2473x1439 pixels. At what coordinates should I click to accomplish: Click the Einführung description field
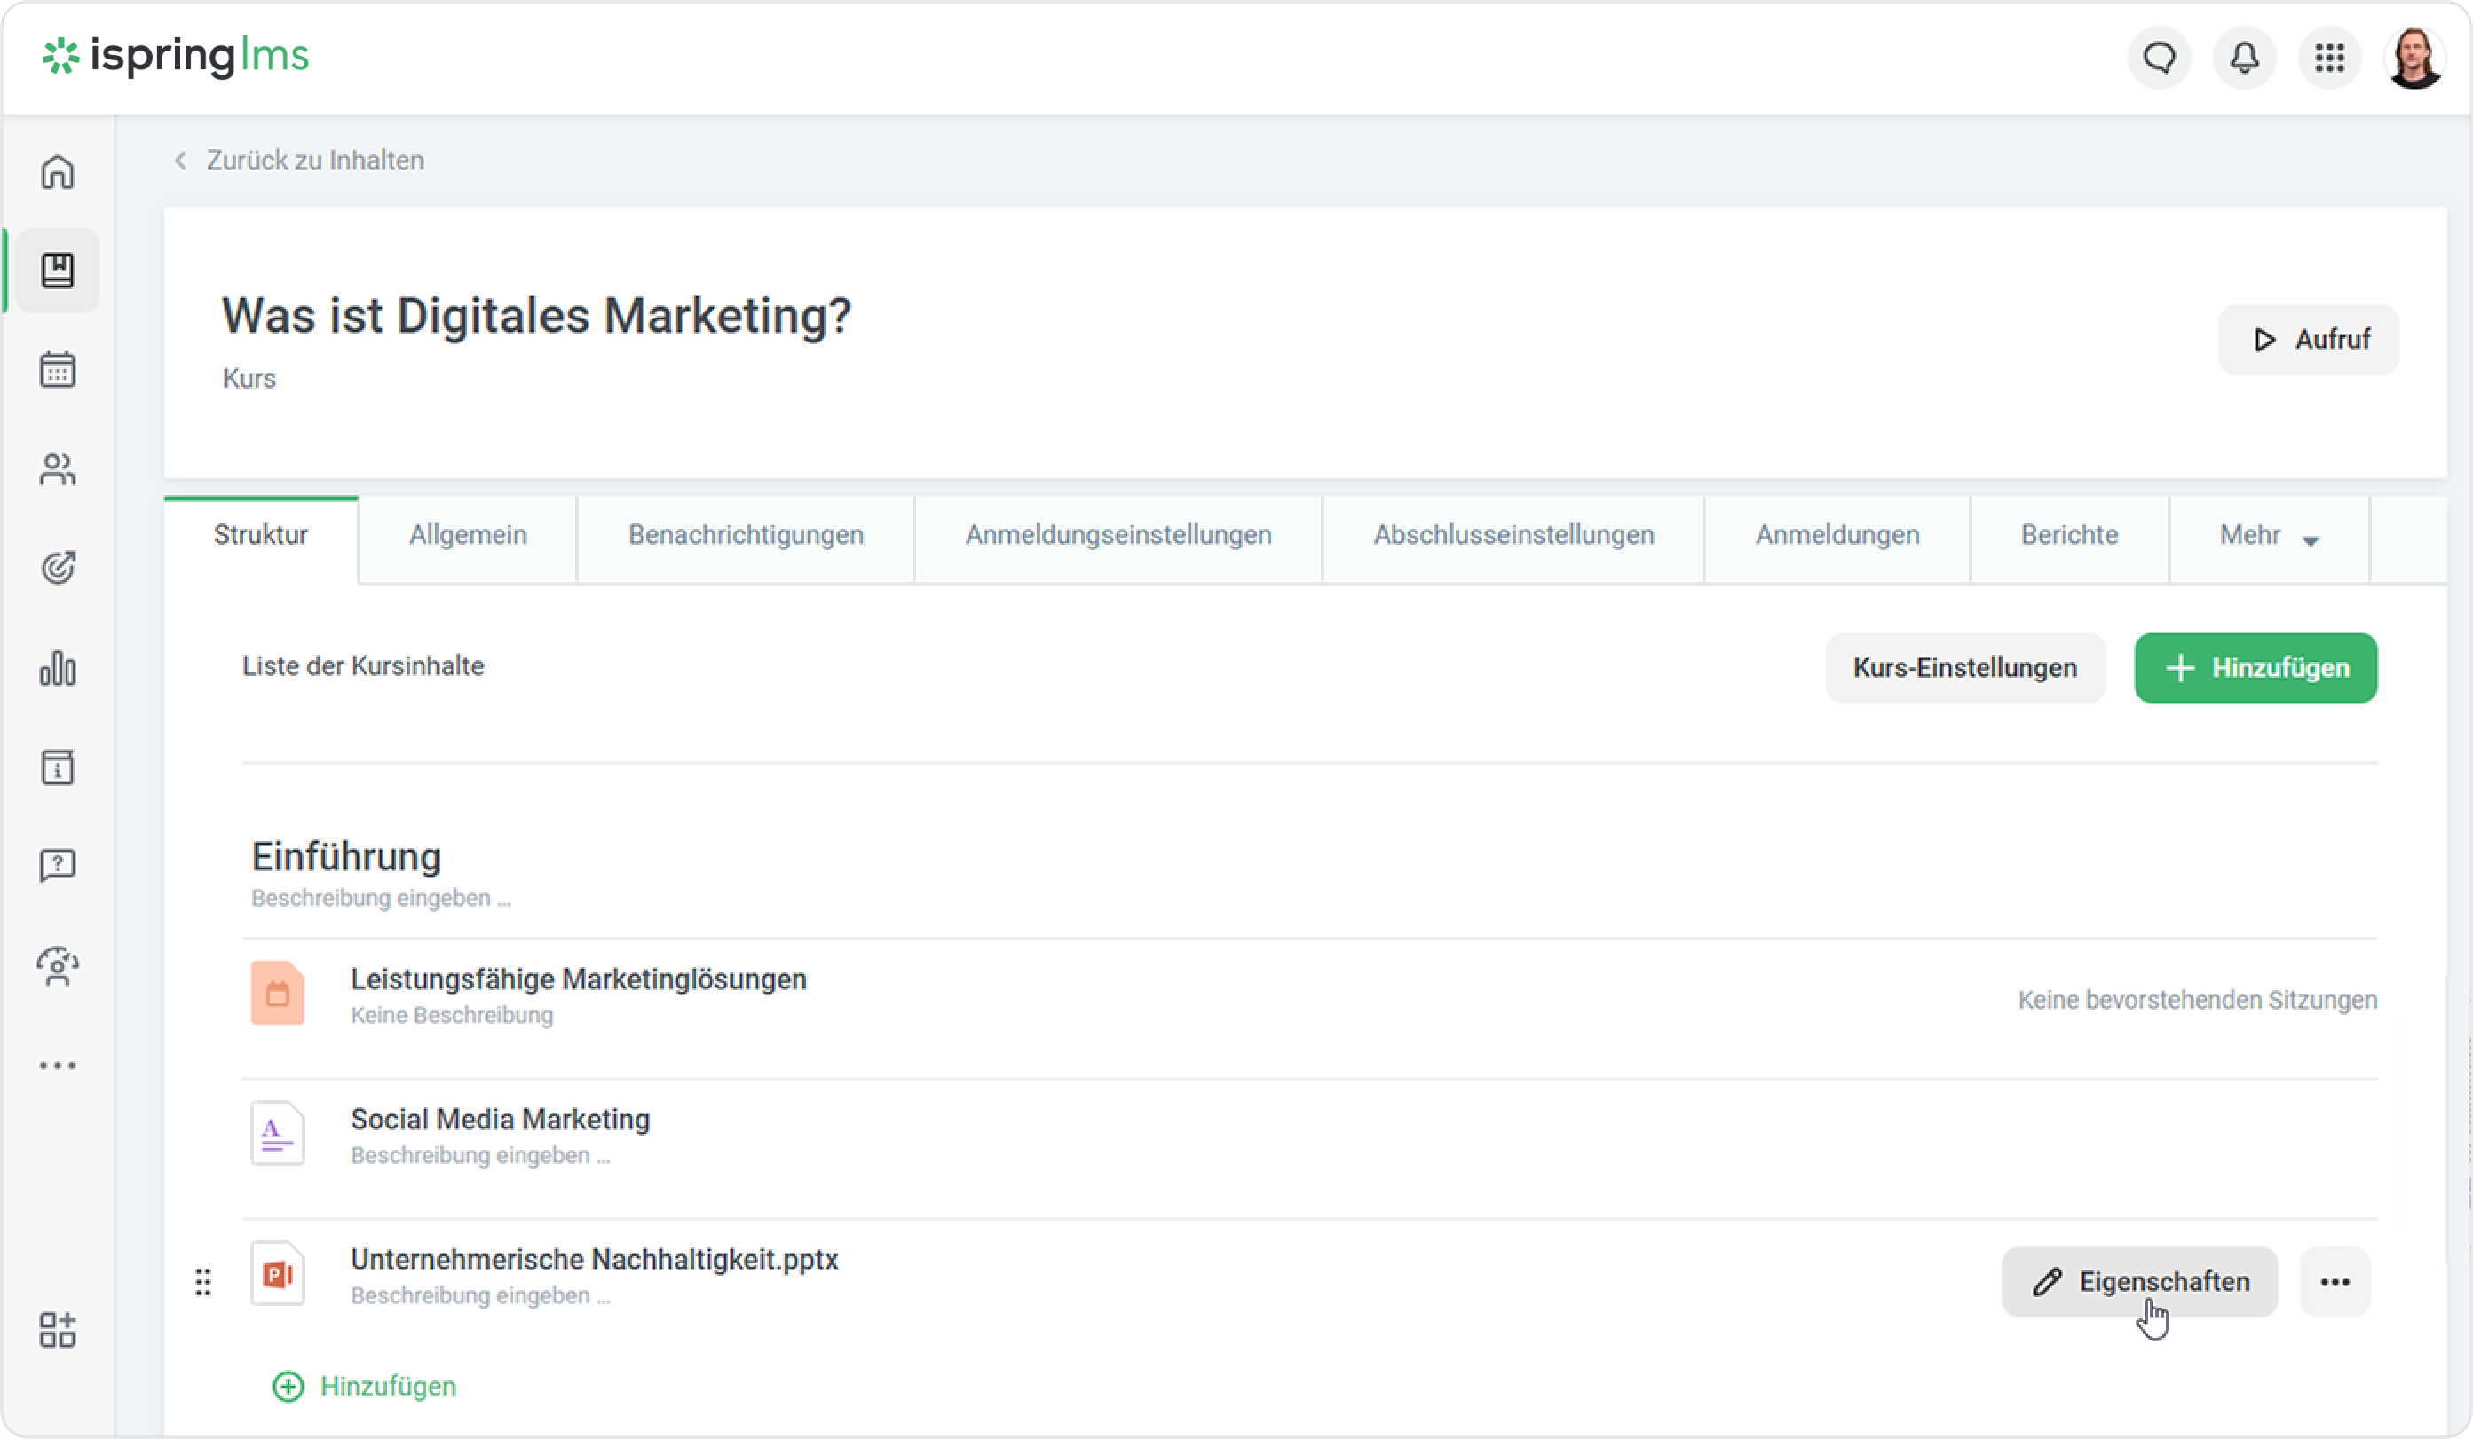[381, 898]
